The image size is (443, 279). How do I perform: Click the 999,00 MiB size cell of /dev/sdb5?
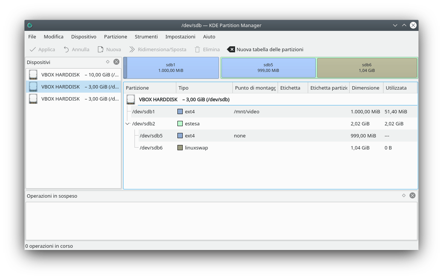click(363, 136)
